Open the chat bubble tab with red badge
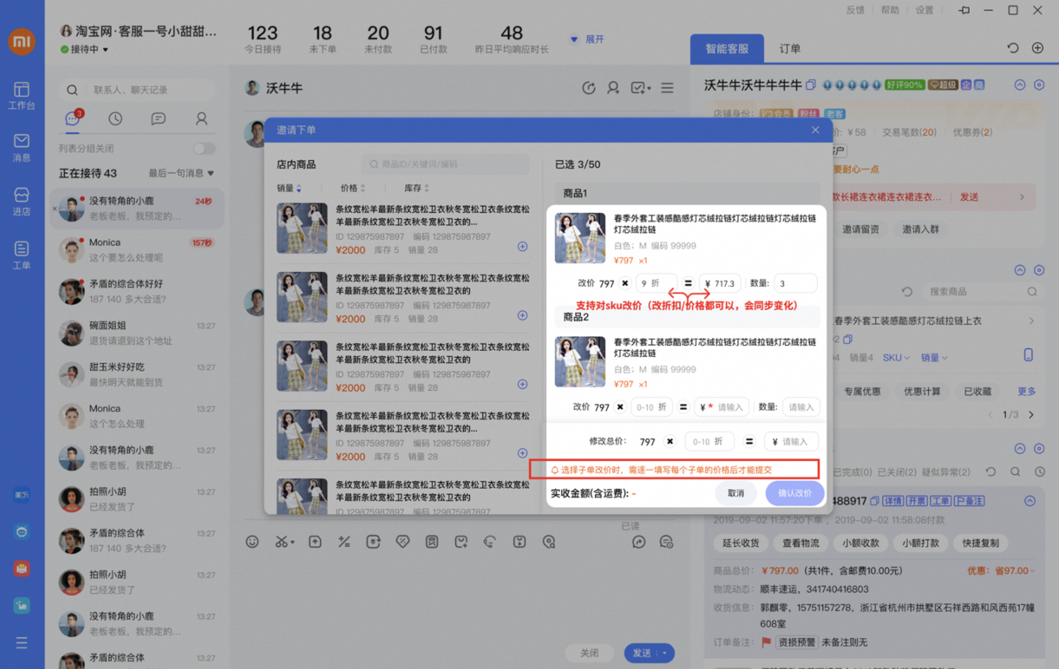The width and height of the screenshot is (1059, 669). [x=73, y=118]
